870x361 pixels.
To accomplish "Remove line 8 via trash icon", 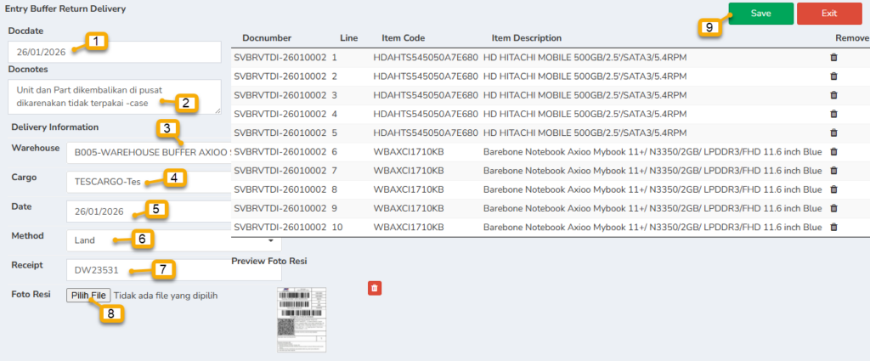I will pos(833,189).
